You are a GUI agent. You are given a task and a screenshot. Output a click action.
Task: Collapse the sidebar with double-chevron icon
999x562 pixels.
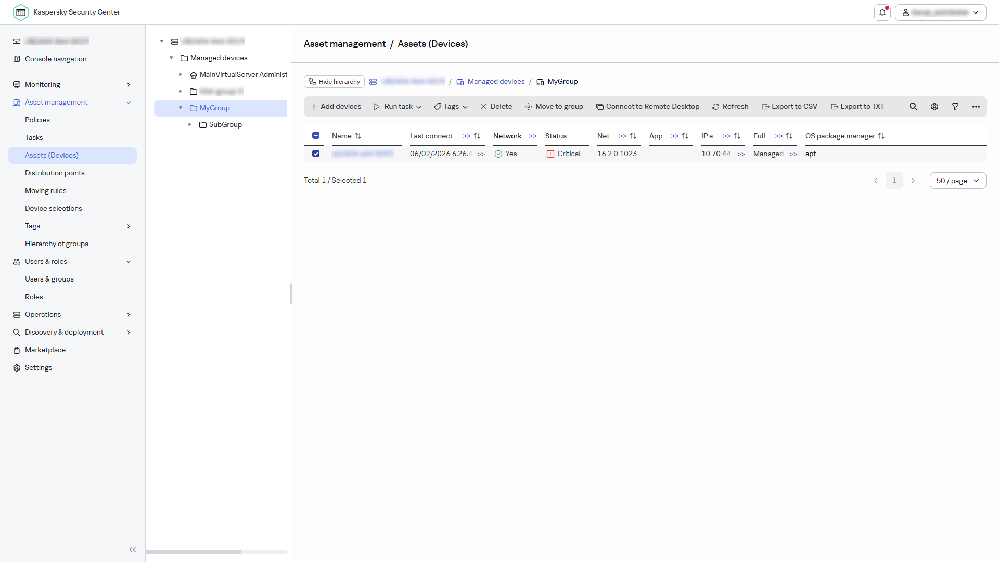[133, 550]
